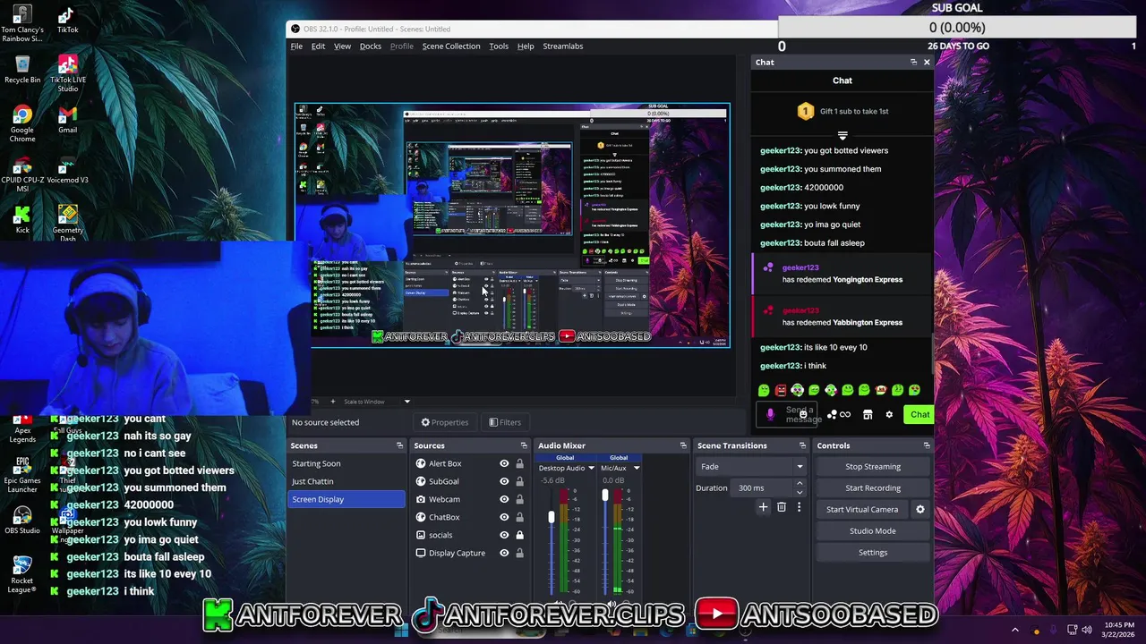1146x644 pixels.
Task: Delete the selected scene transition
Action: (781, 507)
